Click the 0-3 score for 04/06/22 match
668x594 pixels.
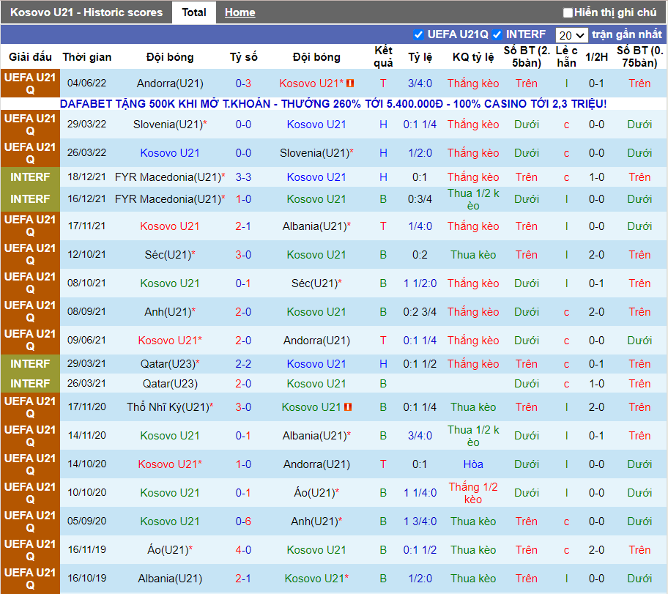tap(243, 83)
